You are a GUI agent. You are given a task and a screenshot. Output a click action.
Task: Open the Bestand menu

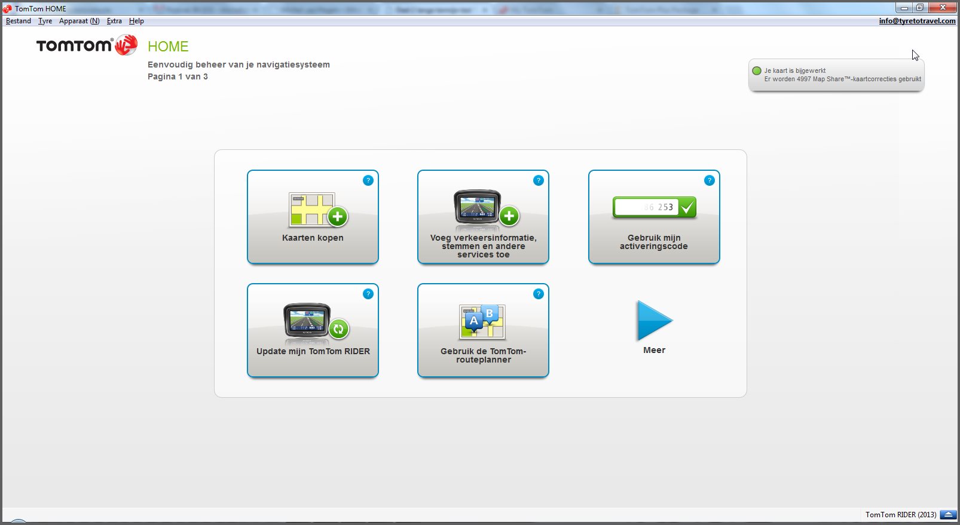(19, 21)
